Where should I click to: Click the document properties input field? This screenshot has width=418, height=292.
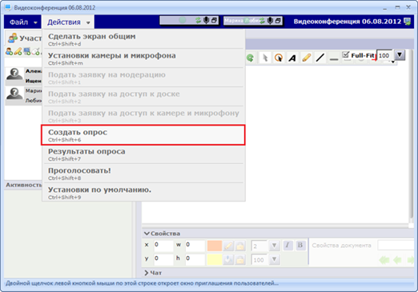[x=396, y=245]
